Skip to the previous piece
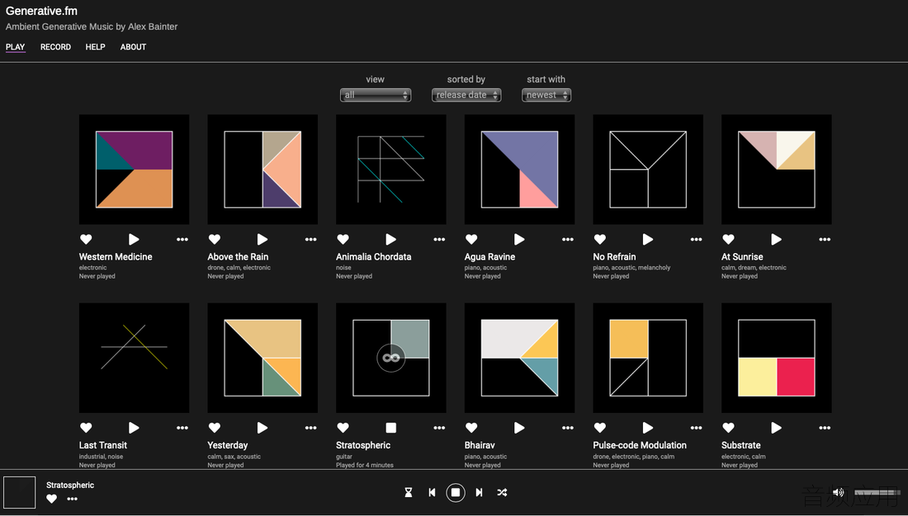 click(432, 492)
